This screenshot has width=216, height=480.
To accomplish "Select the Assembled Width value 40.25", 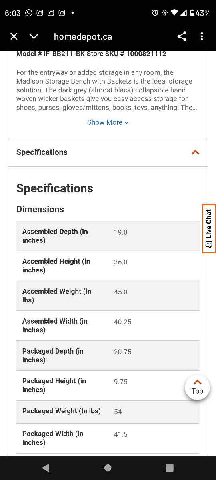I will (x=123, y=322).
